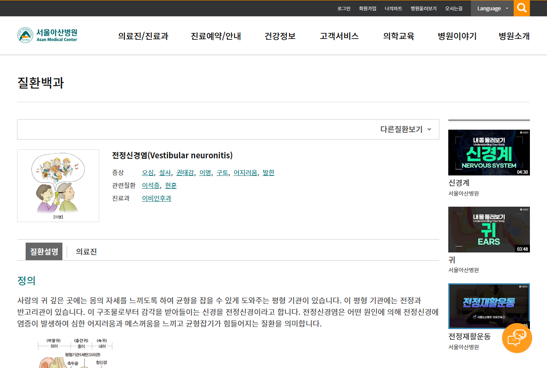Switch to the 의료진 tab

(x=86, y=252)
